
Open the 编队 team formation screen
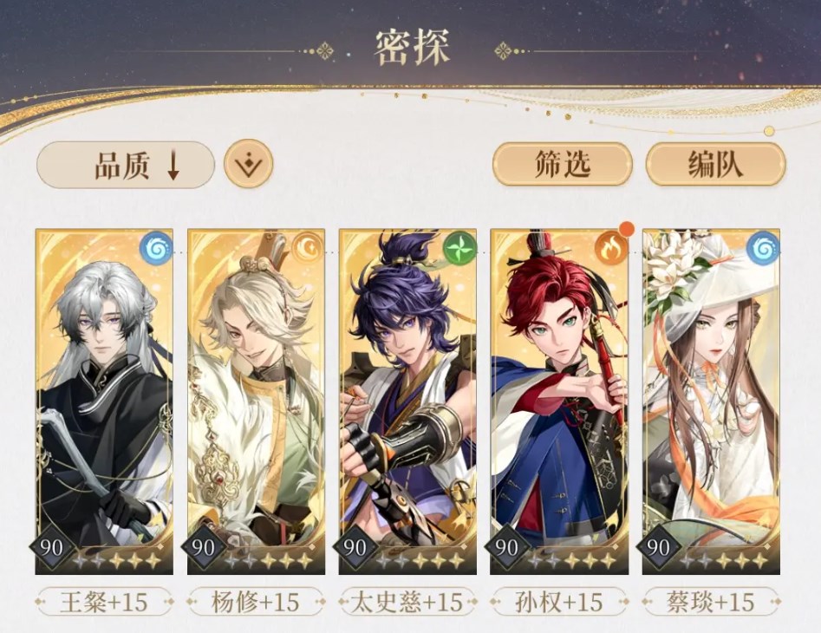(x=716, y=164)
